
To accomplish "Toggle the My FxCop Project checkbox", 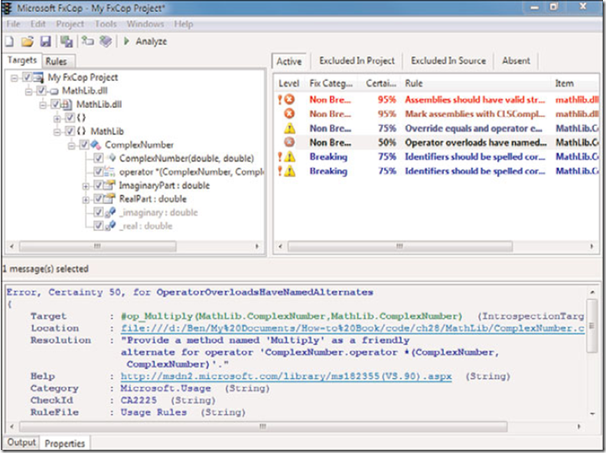I will (27, 77).
